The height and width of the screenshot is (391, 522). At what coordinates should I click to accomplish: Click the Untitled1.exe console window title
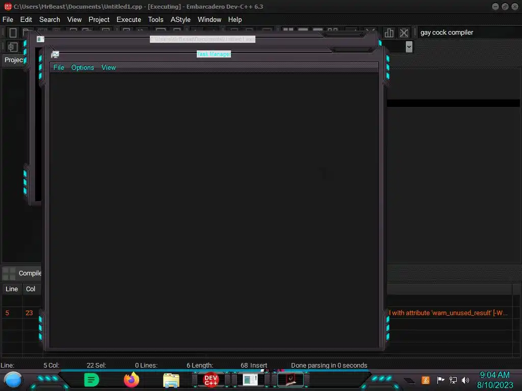tap(202, 39)
